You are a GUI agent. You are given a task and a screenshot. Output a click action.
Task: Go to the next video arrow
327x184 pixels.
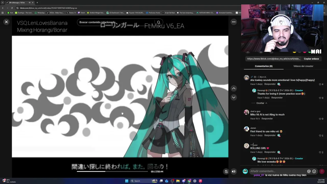233,97
